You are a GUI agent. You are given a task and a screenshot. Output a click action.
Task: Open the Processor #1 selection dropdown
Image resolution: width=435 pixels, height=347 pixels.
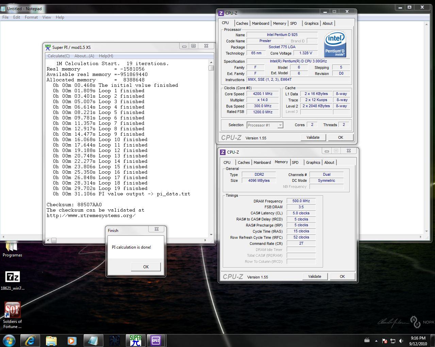[x=265, y=125]
